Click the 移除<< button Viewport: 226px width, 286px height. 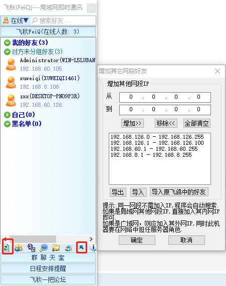click(166, 124)
